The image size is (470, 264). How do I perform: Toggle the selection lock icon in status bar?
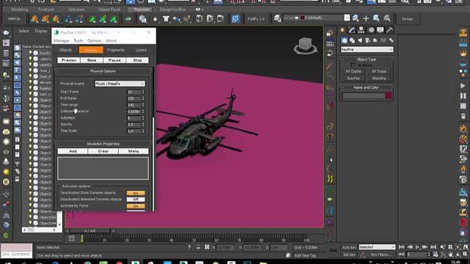click(198, 247)
